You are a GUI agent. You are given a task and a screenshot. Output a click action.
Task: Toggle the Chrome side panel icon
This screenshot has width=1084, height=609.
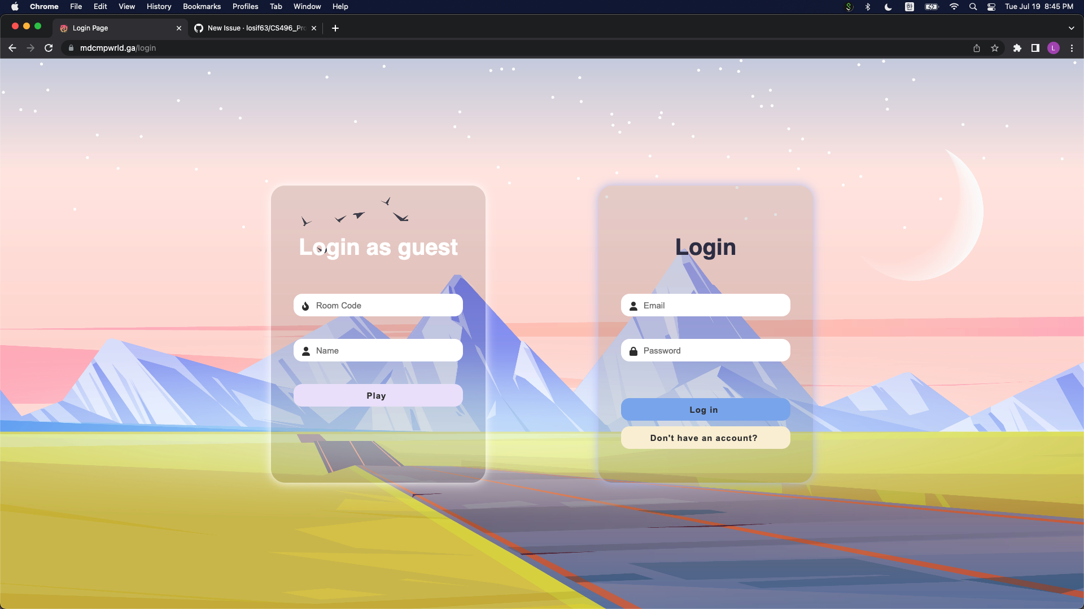coord(1035,48)
